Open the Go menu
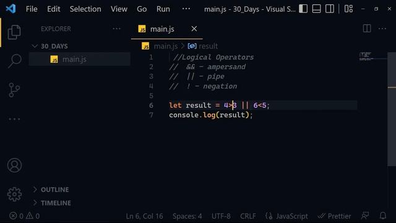 [142, 9]
